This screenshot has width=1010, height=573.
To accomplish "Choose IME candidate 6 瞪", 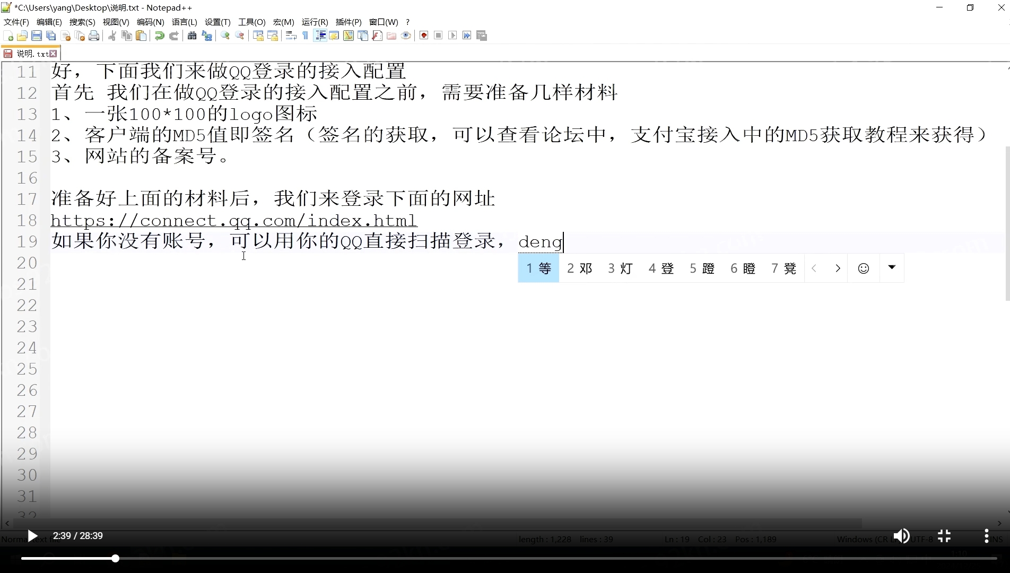I will [x=743, y=268].
